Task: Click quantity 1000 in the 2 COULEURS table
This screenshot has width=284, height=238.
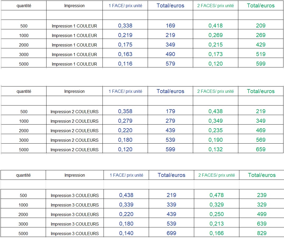Action: pos(24,121)
